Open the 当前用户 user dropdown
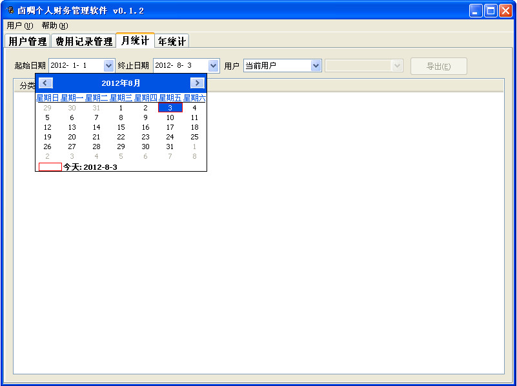 click(316, 65)
